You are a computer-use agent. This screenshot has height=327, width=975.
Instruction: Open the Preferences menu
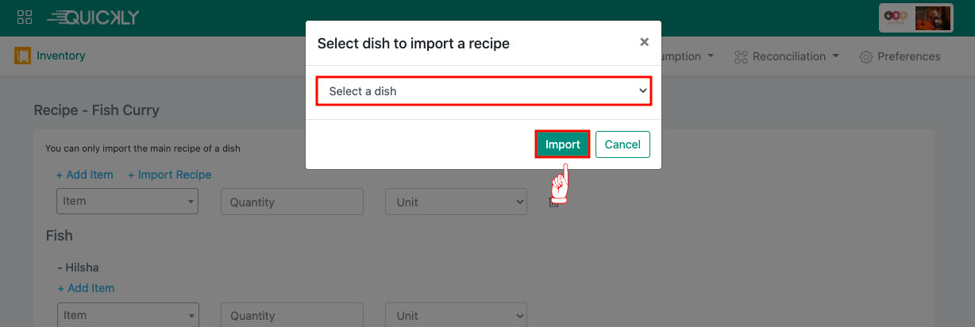click(x=908, y=56)
